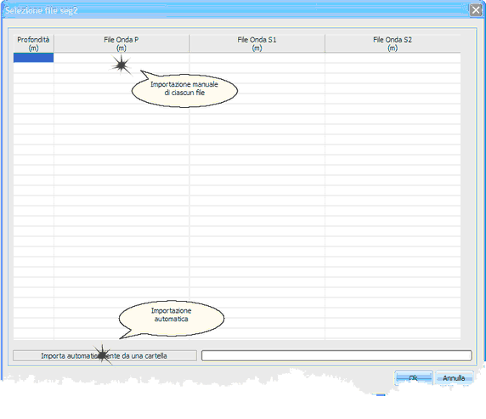Click the File Onda S1 column header
486x419 pixels.
pos(257,43)
